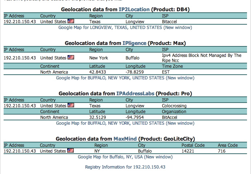Open the IPligence provider link
The image size is (251, 174).
134,43
